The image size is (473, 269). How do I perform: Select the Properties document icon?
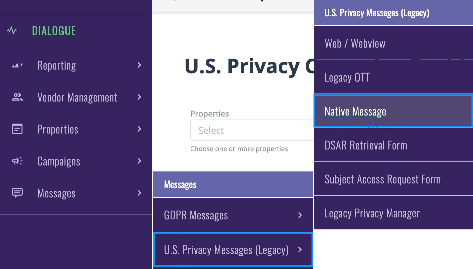(x=17, y=129)
